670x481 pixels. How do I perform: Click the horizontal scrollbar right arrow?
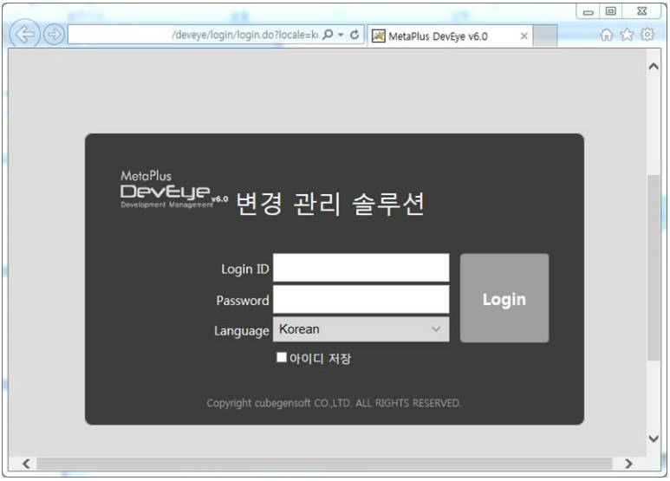tap(628, 464)
